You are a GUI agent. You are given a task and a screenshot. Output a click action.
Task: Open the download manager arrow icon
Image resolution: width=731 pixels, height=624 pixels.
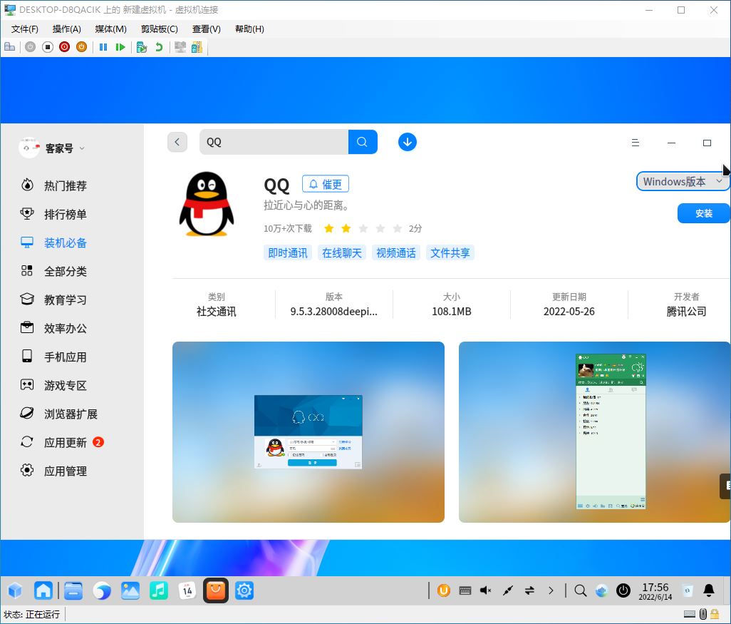407,142
